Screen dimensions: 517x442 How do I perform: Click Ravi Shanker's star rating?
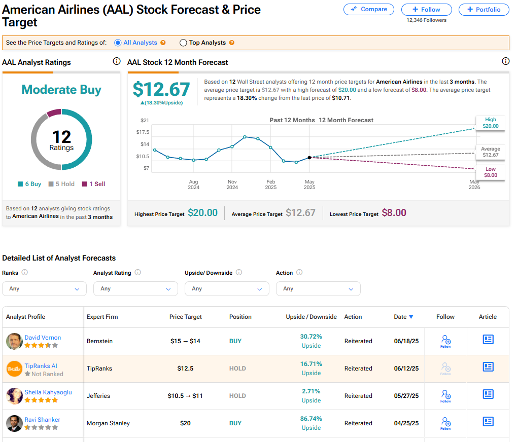coord(41,427)
